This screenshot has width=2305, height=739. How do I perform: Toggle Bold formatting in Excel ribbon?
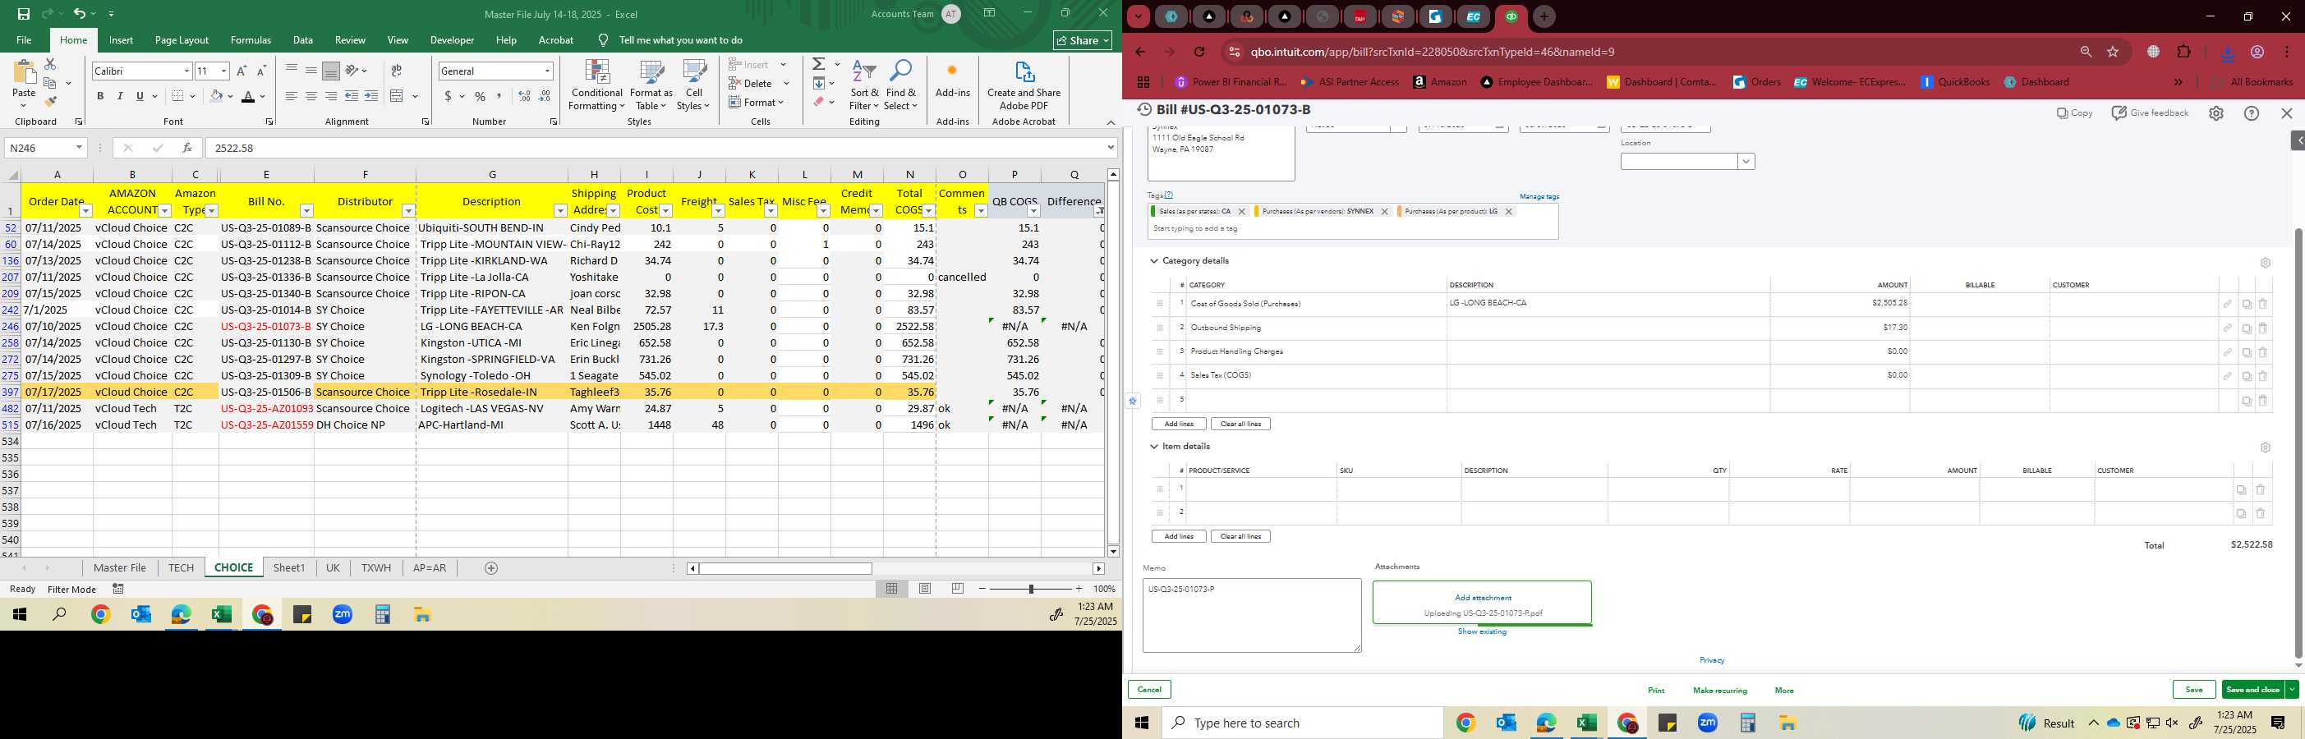pos(100,96)
